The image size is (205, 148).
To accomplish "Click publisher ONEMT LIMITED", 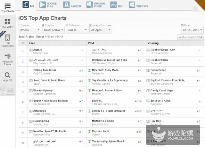I will (160, 114).
